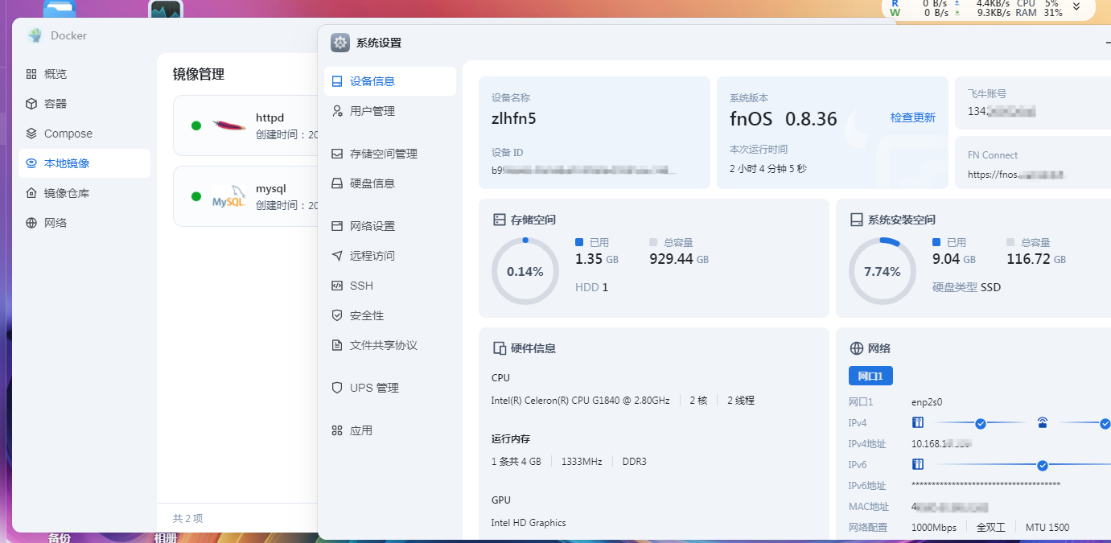Click the device icon on IPv6 row
This screenshot has height=543, width=1111.
click(918, 464)
